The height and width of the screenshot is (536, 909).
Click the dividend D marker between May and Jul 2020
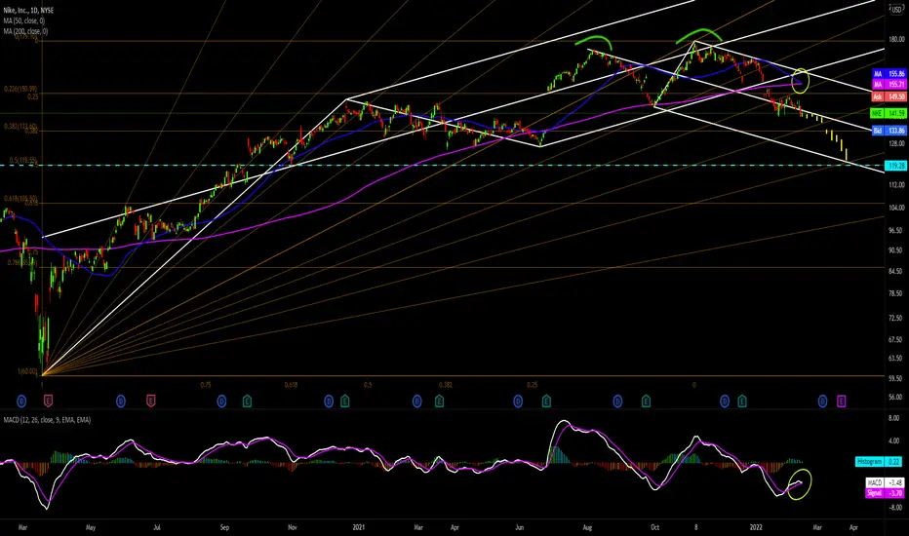121,401
